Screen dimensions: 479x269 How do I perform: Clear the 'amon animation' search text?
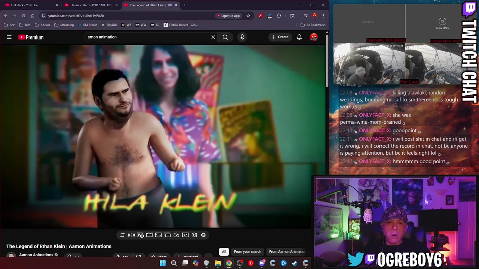coord(213,37)
